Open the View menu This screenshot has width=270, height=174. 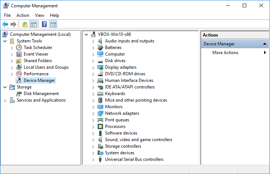[x=39, y=15]
